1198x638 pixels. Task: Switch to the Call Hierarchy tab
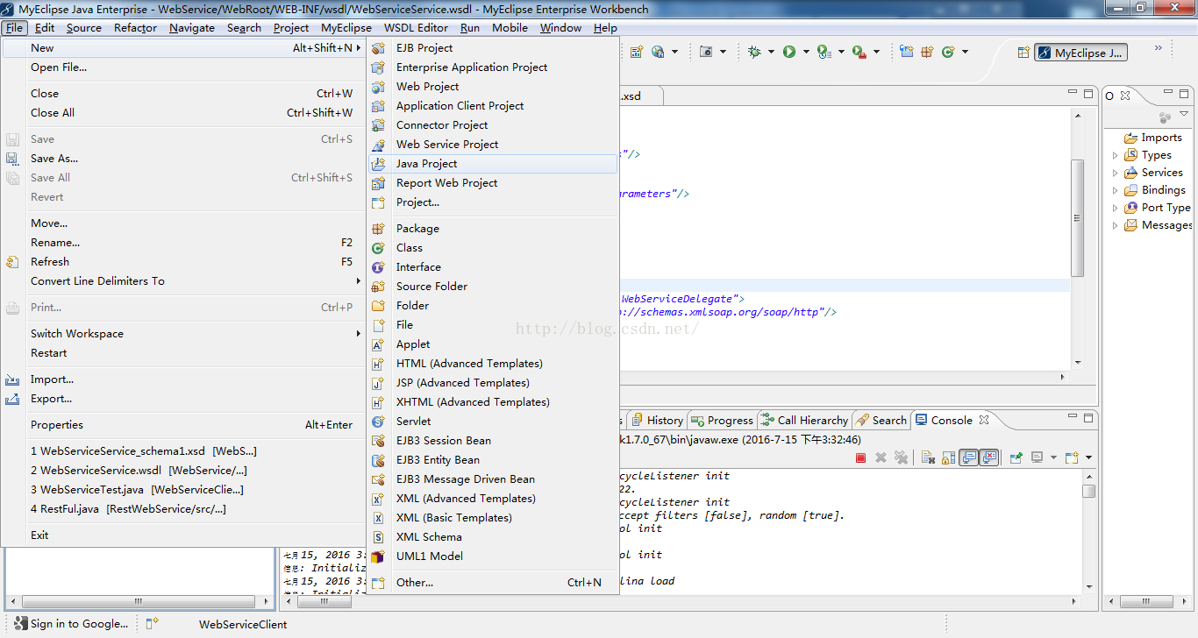[804, 421]
